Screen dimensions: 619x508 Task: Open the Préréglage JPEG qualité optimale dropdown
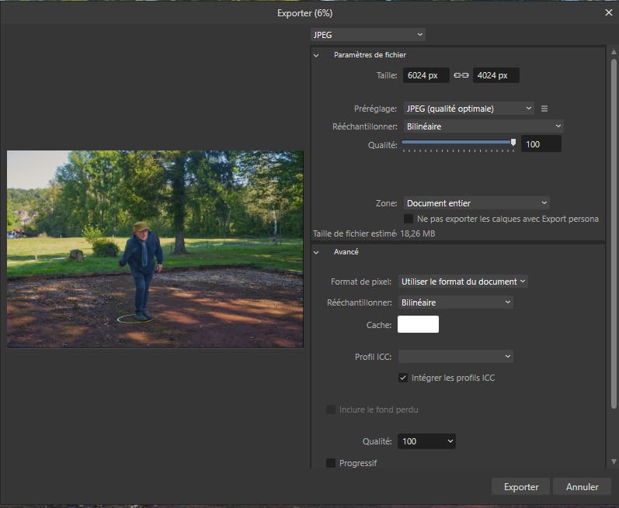[468, 109]
